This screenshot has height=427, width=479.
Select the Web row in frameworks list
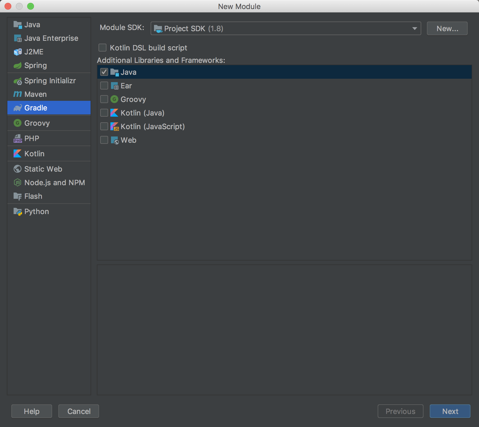(129, 140)
